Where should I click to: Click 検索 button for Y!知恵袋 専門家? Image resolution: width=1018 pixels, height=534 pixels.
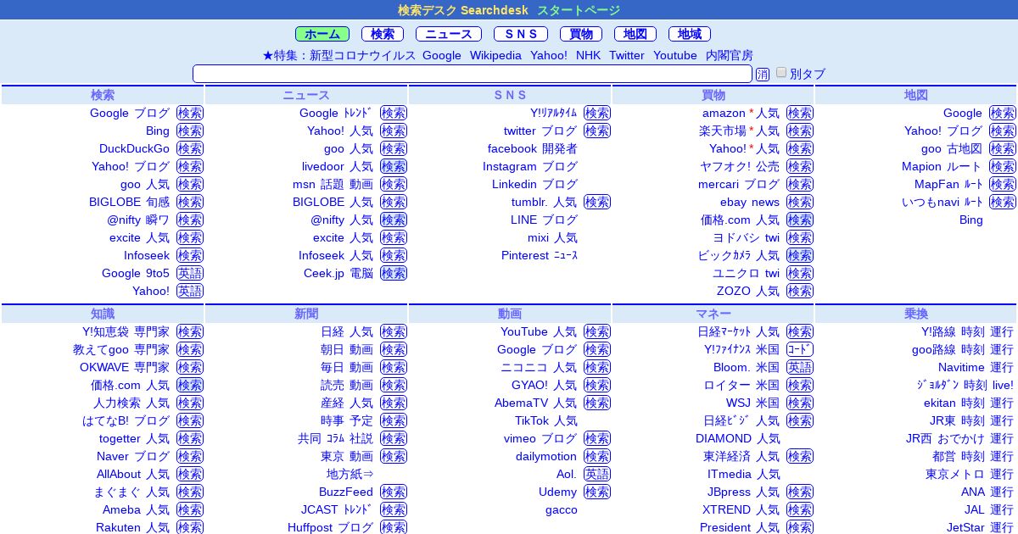(x=190, y=331)
